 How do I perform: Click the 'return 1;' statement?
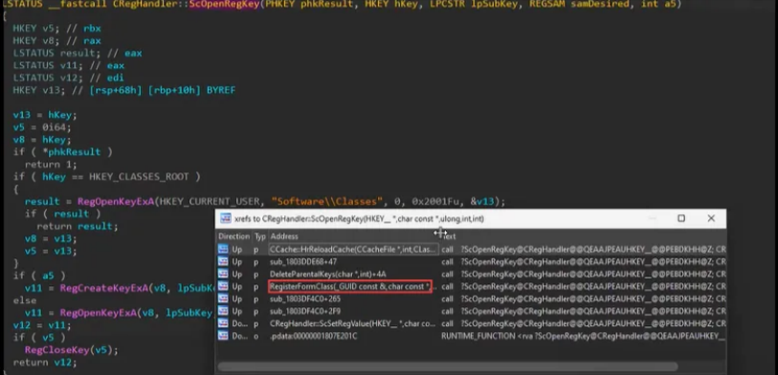51,165
